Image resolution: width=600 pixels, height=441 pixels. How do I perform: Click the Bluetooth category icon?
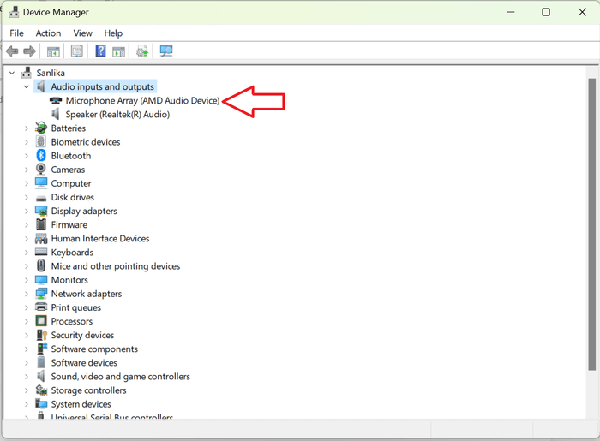41,156
